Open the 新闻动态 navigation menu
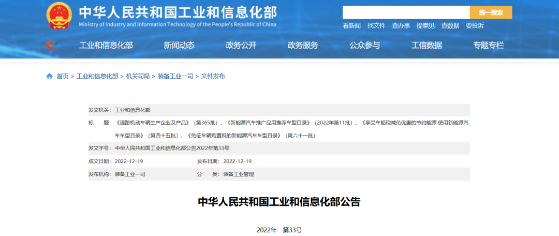Screen dimensions: 559x236 coord(179,45)
